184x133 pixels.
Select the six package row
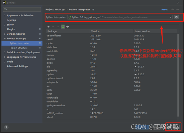point(112,86)
